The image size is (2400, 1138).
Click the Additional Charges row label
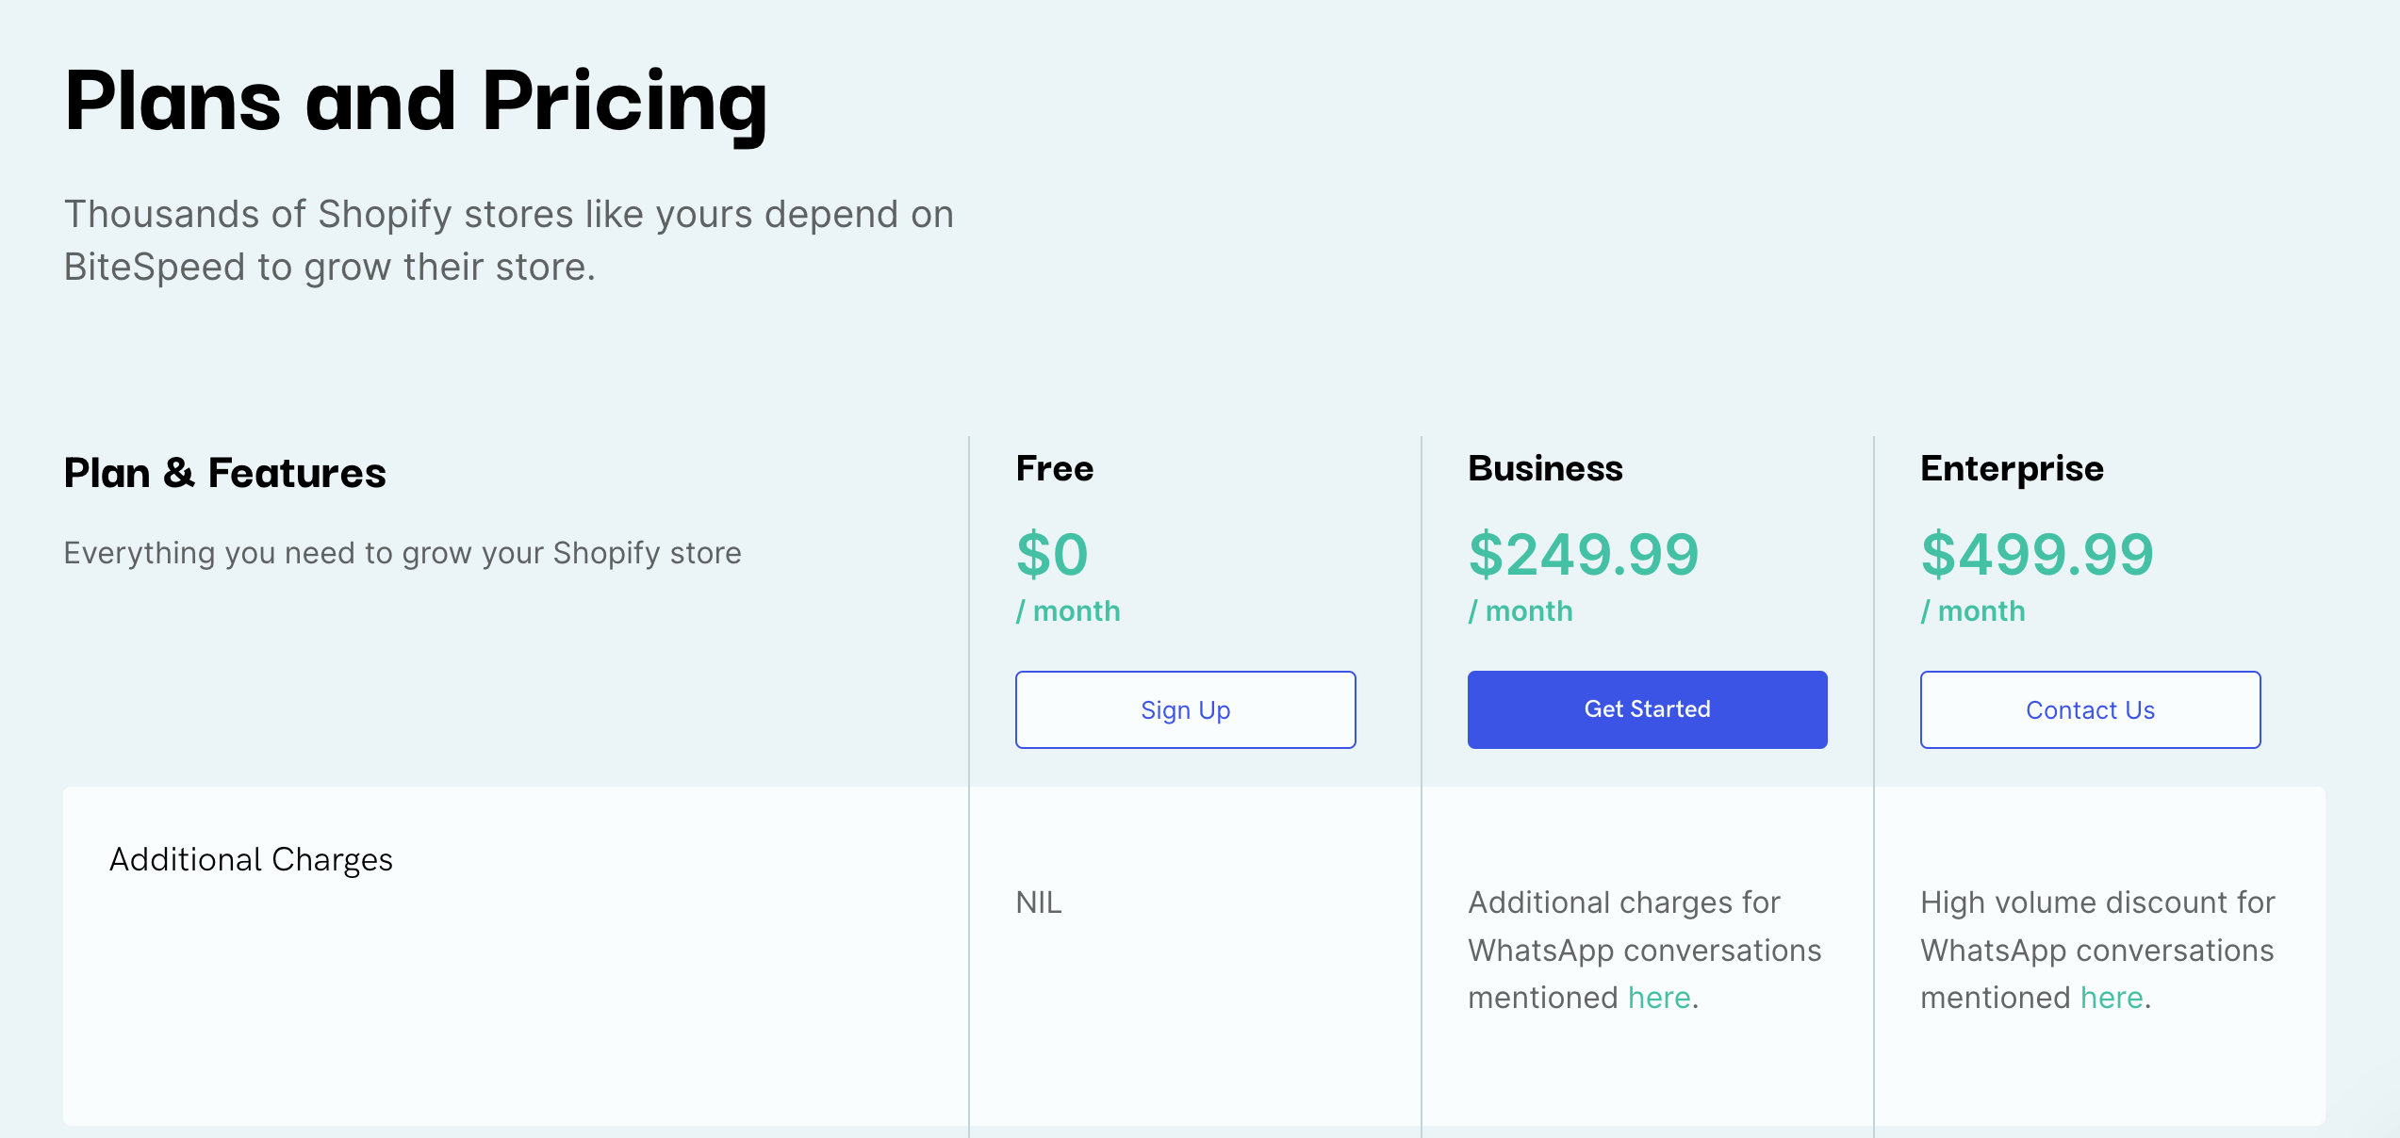[x=251, y=858]
